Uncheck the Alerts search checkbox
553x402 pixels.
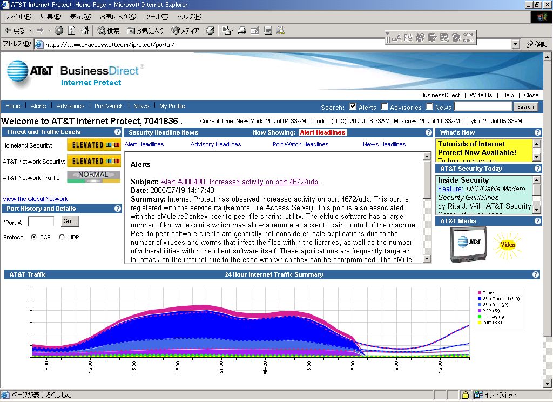tap(353, 106)
